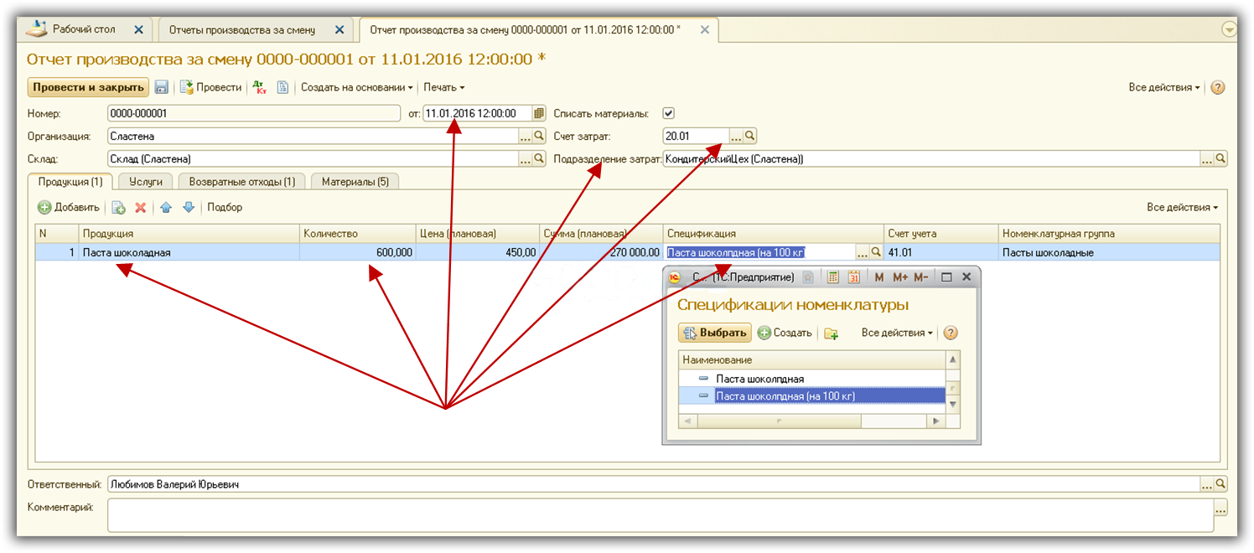Screen dimensions: 1254x553
Task: Open the Печать dropdown menu
Action: point(443,87)
